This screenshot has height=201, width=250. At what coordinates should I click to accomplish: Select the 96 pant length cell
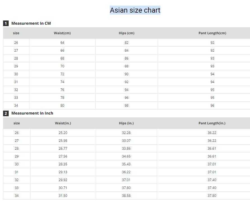pyautogui.click(x=212, y=106)
